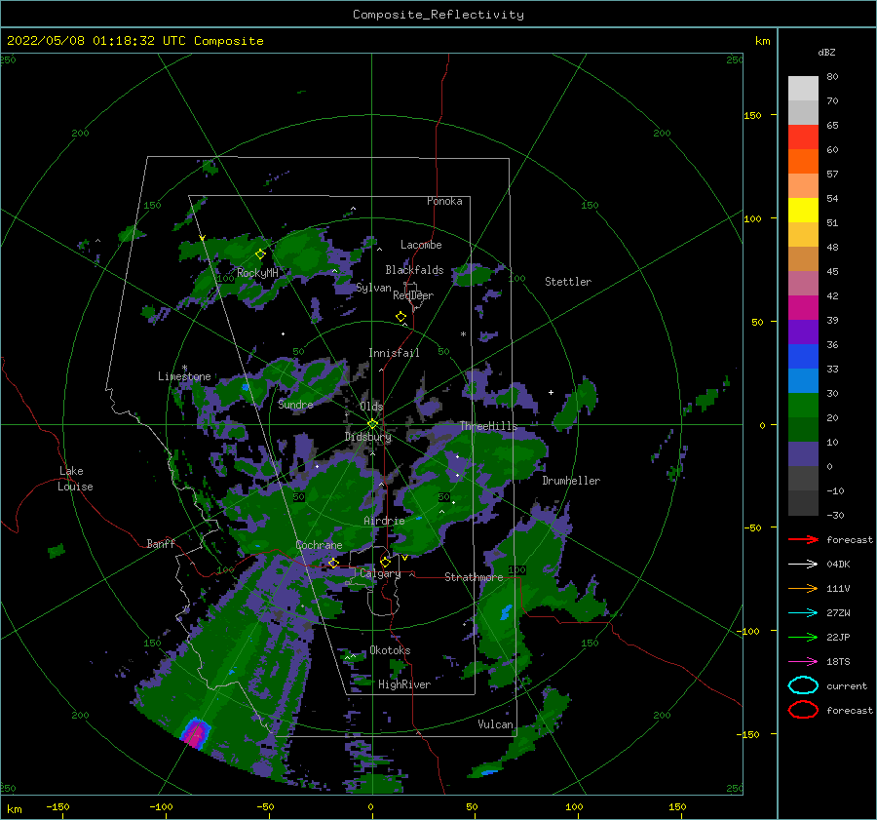Click the magenta storm cell at the southwest edge
The width and height of the screenshot is (877, 820).
[196, 734]
